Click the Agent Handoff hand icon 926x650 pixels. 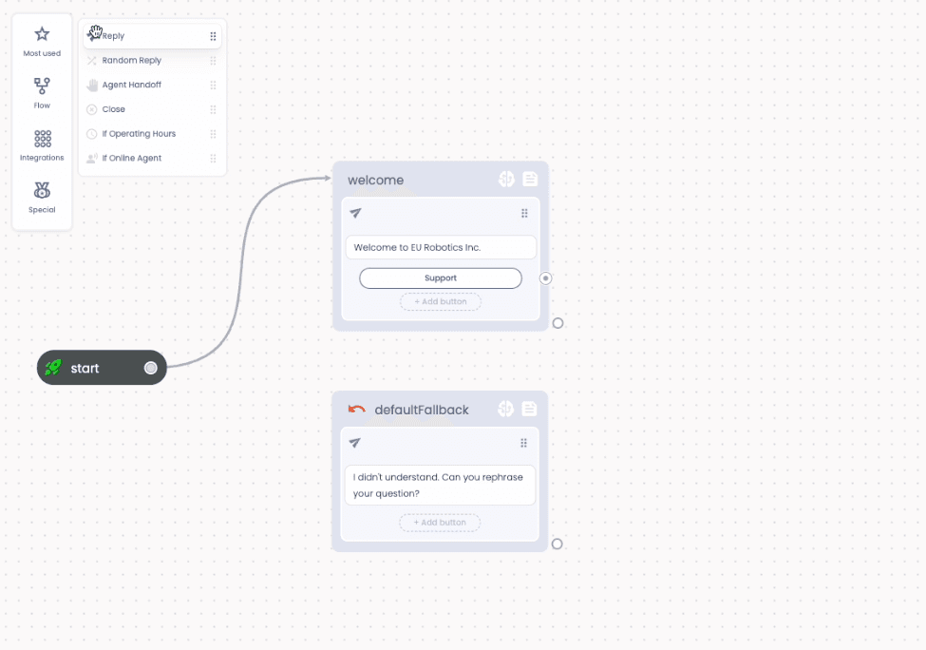pyautogui.click(x=91, y=86)
